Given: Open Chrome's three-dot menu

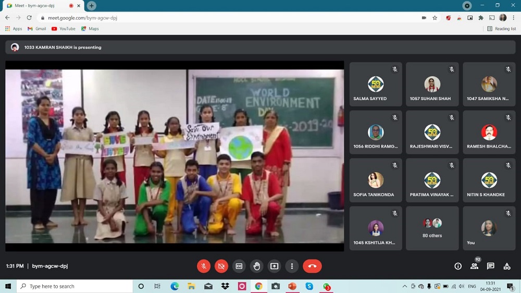Looking at the screenshot, I should [513, 18].
